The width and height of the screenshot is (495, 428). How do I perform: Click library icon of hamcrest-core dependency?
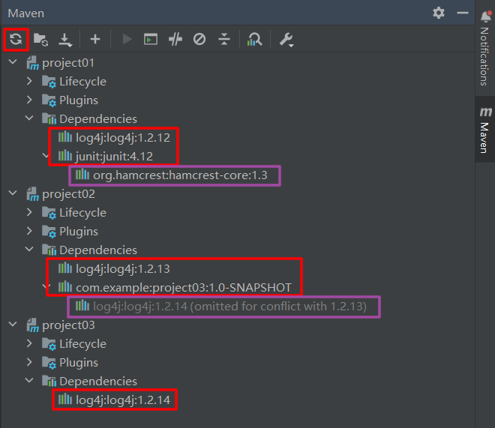[82, 175]
